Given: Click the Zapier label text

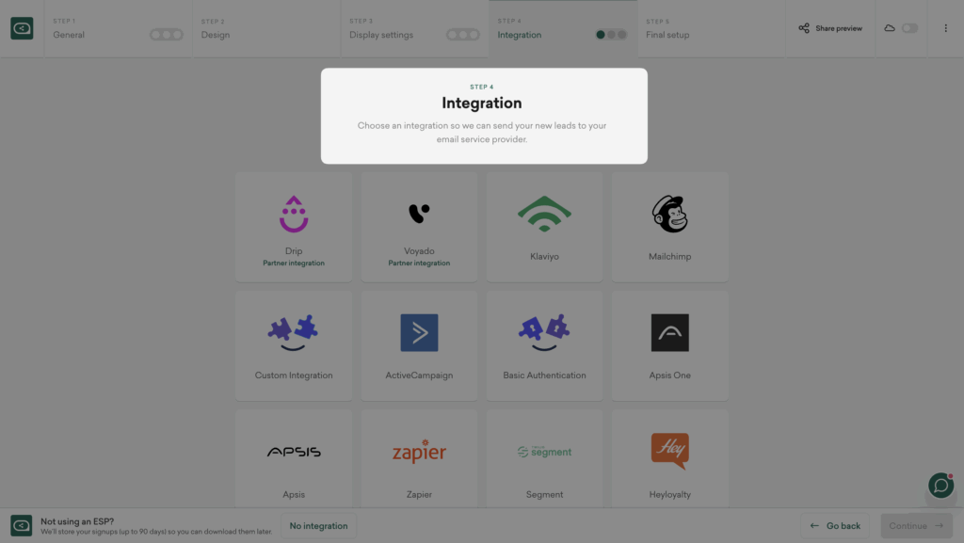Looking at the screenshot, I should pos(419,494).
